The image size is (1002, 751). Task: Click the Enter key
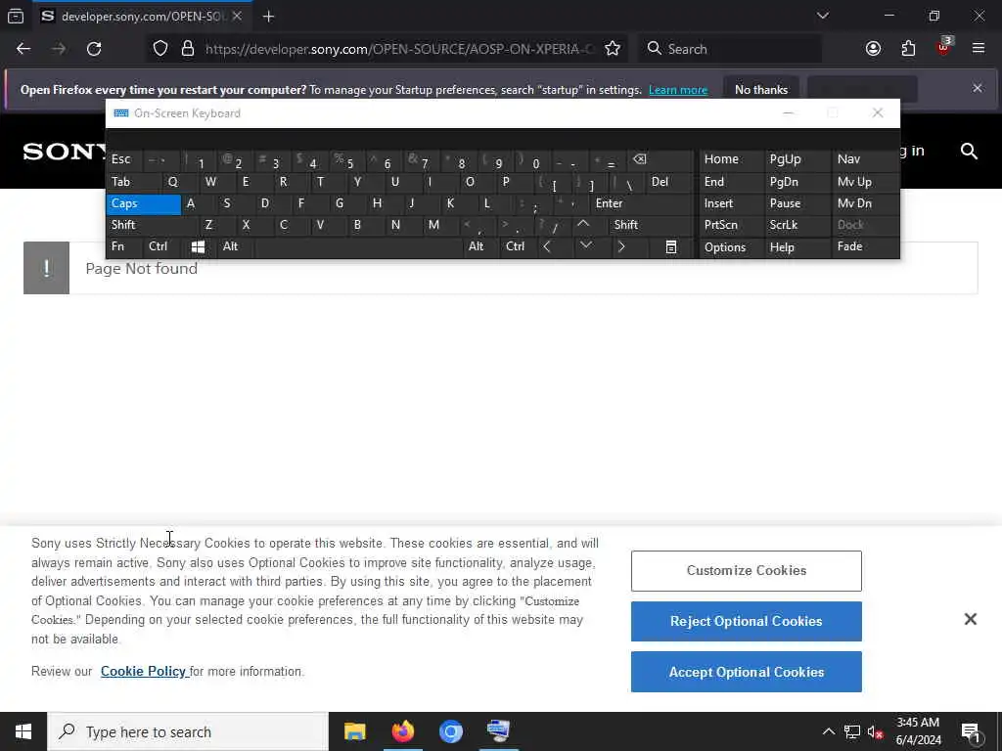pos(642,203)
